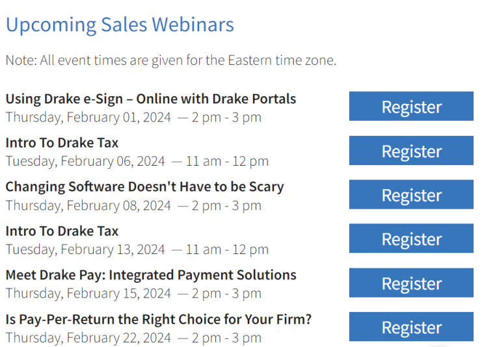Screen dimensions: 482x347
Task: Register for February 06 Intro To Drake Tax
Action: click(x=411, y=151)
